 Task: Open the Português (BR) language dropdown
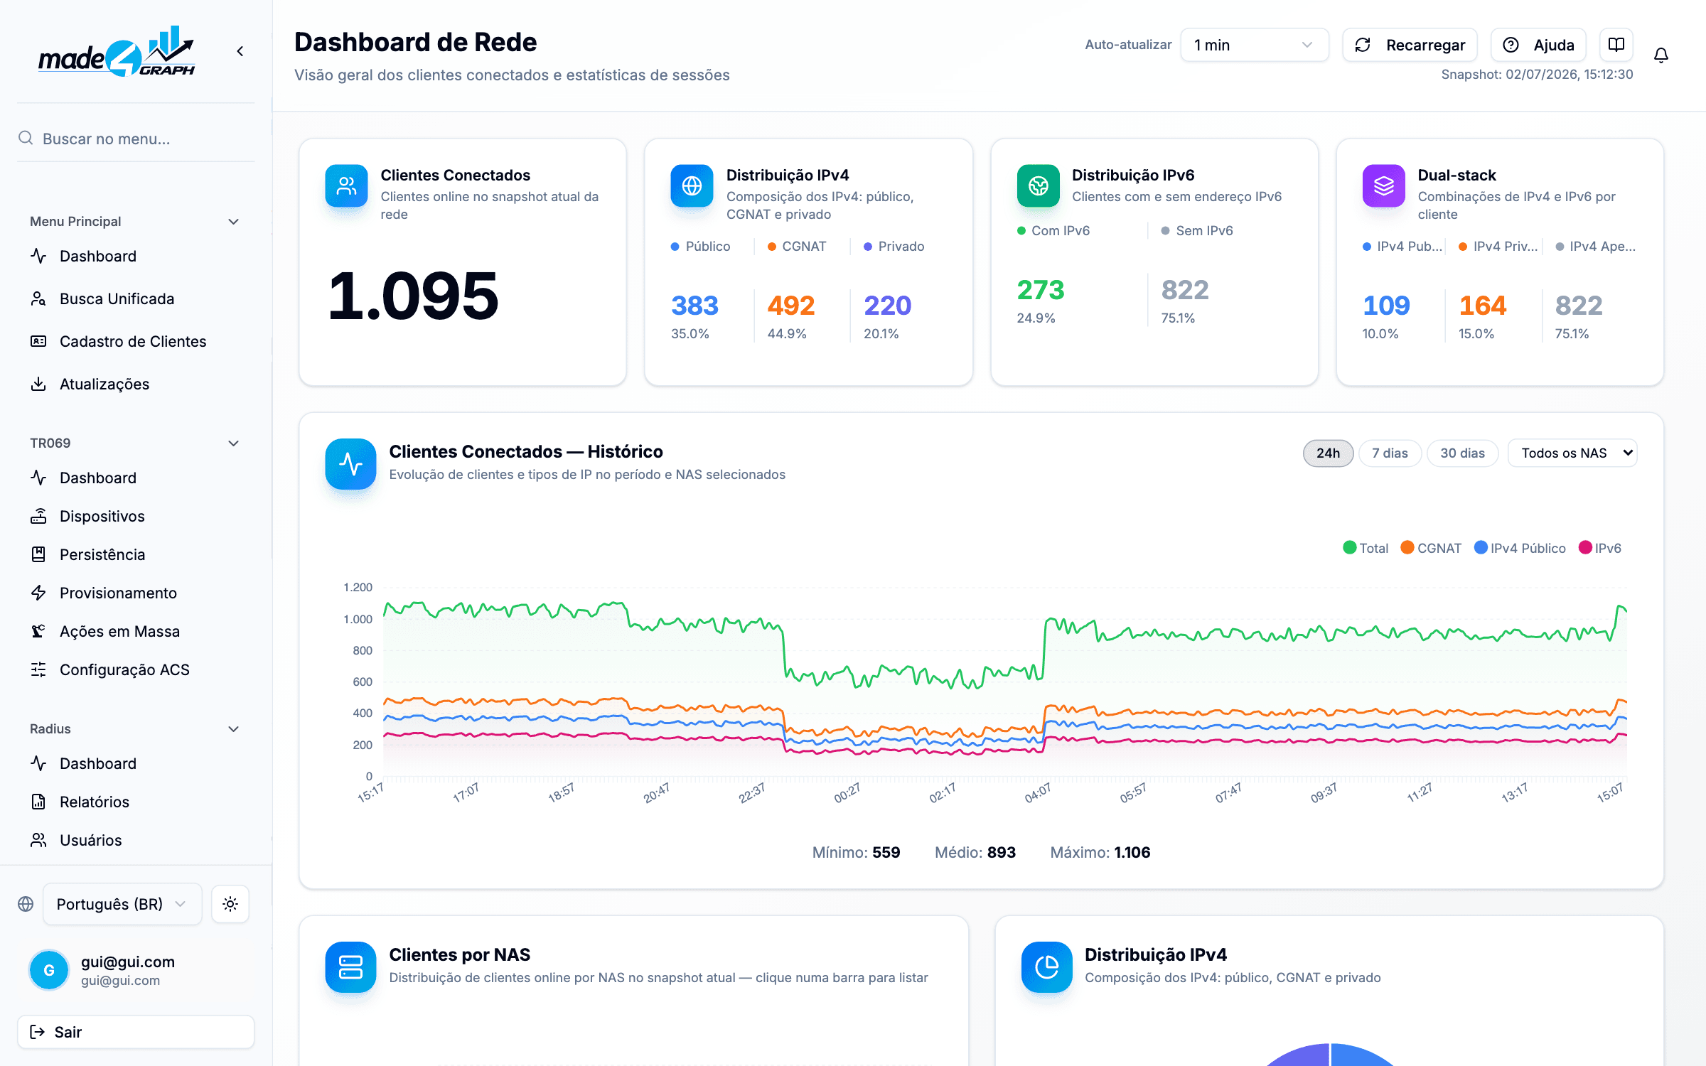point(122,904)
